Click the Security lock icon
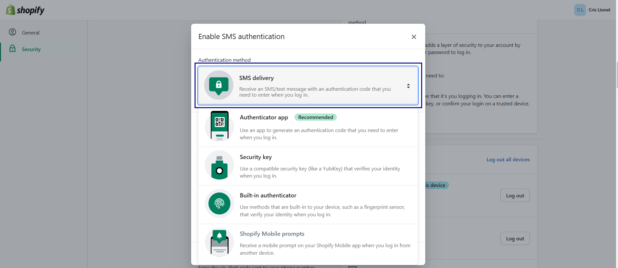 (12, 49)
